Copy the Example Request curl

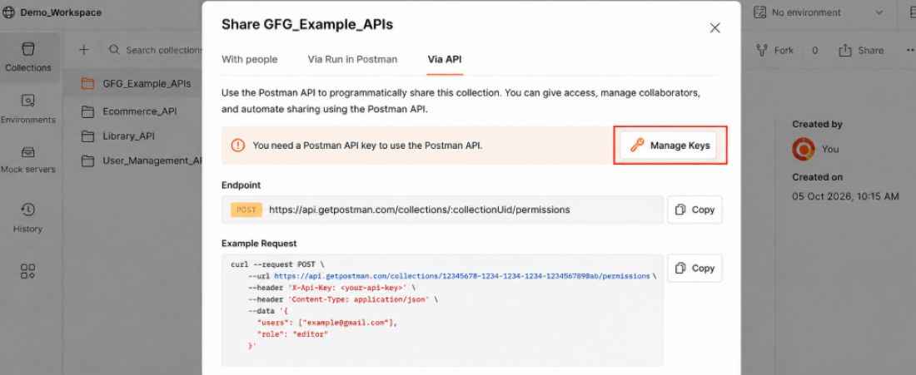(x=694, y=269)
